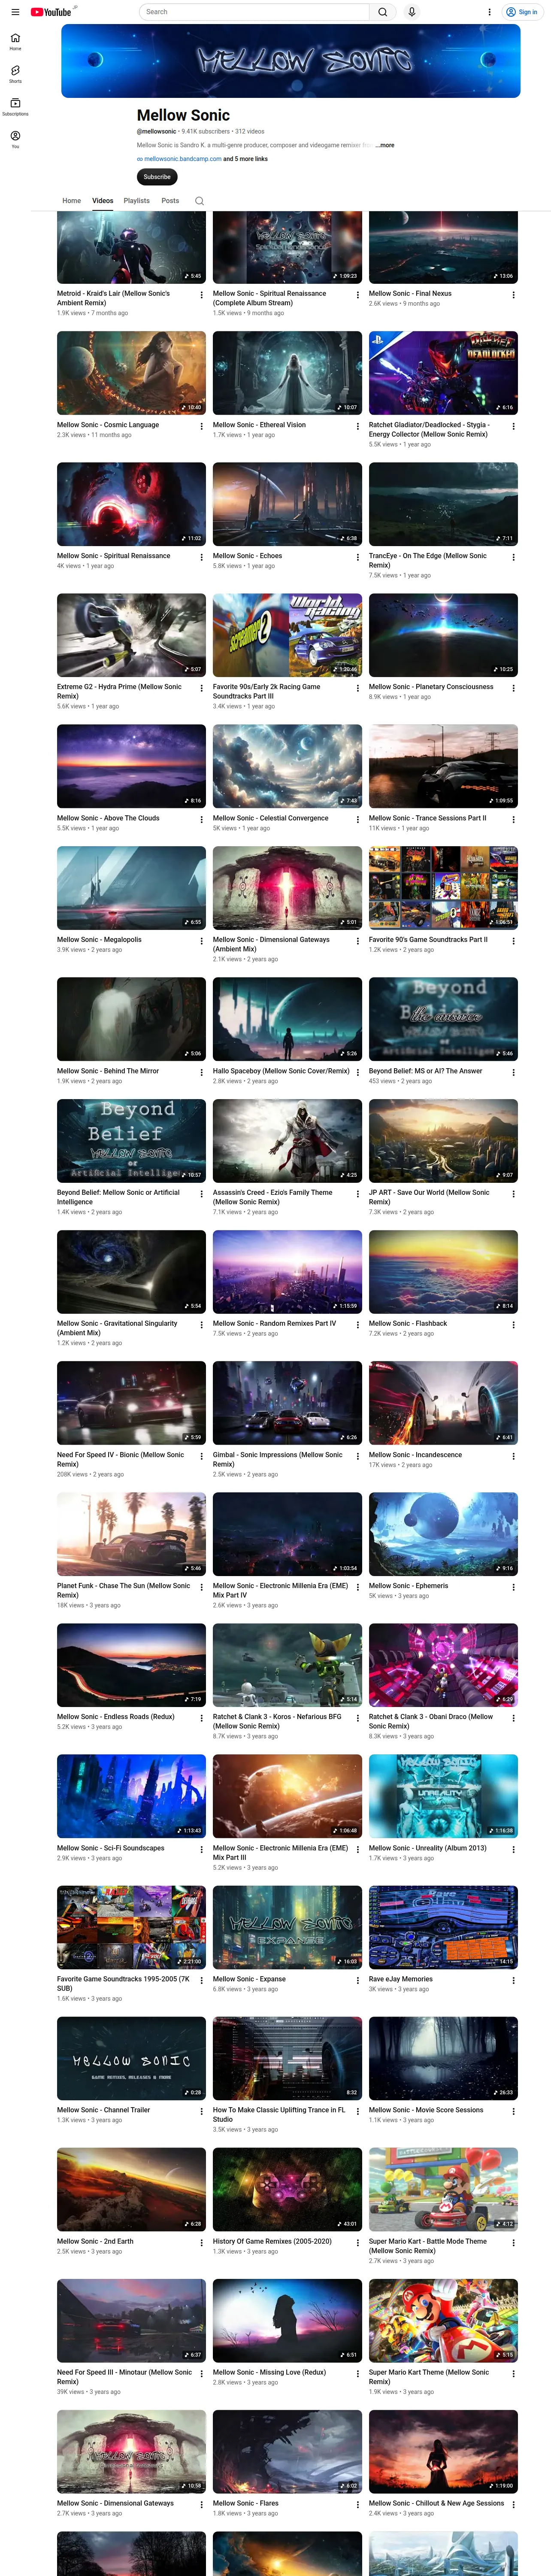
Task: Open the action menu for Mellow Sonic - Flares
Action: click(357, 2505)
